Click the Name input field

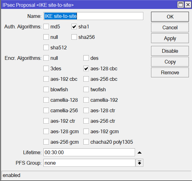pos(93,16)
